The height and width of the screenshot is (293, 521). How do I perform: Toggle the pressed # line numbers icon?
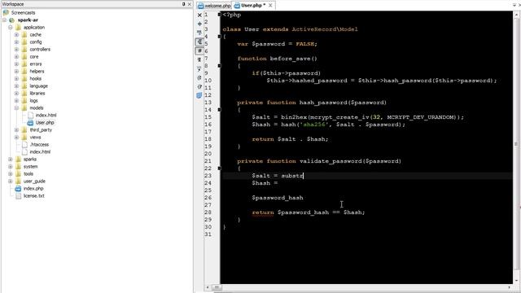199,50
